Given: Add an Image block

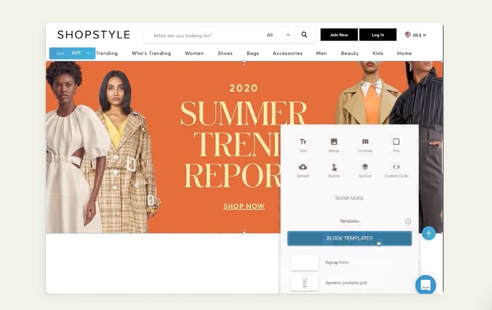Looking at the screenshot, I should (334, 145).
